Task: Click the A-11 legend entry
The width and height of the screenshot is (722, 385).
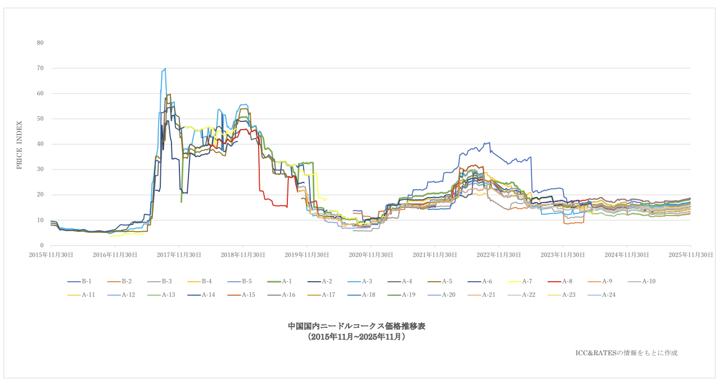Action: (81, 295)
